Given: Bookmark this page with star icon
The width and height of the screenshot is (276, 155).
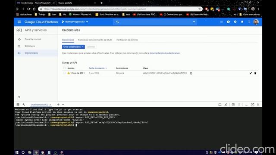Looking at the screenshot, I should pyautogui.click(x=199, y=9).
